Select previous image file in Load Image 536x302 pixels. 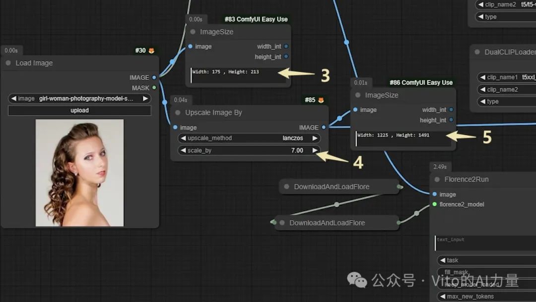[14, 98]
